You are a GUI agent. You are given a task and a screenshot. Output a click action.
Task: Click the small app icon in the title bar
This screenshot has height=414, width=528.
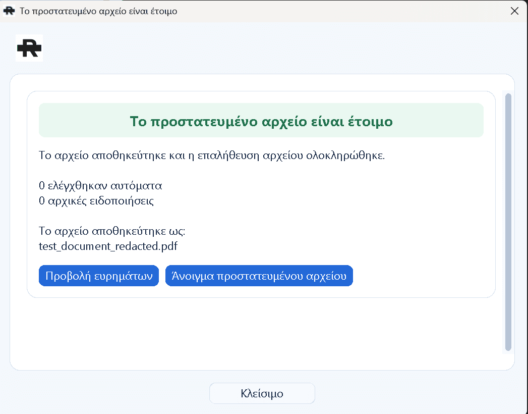tap(9, 11)
